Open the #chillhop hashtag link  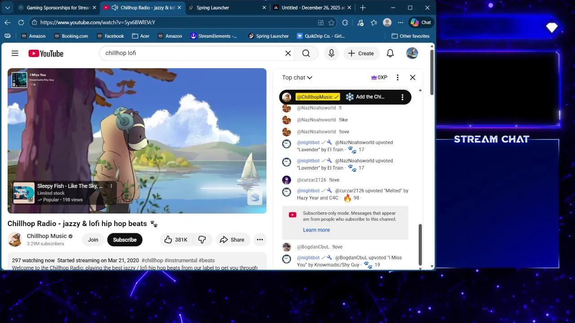tap(152, 260)
